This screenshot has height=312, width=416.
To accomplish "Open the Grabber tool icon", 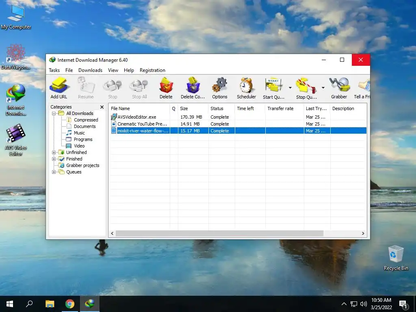I will [x=339, y=88].
